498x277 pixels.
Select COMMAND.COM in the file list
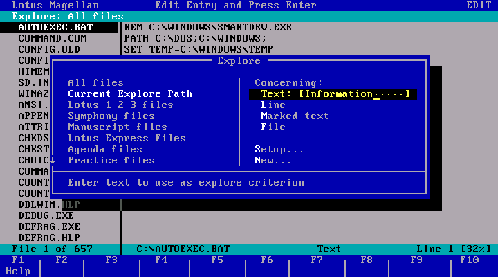pyautogui.click(x=53, y=39)
